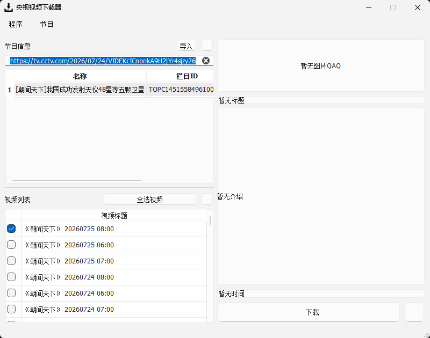Clear the URL field with the X icon
This screenshot has height=338, width=430.
point(206,61)
